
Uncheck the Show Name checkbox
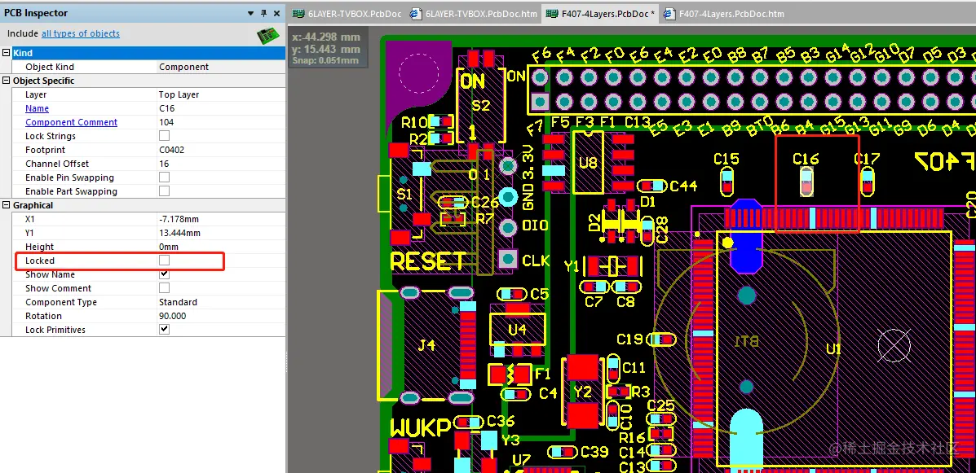click(165, 274)
